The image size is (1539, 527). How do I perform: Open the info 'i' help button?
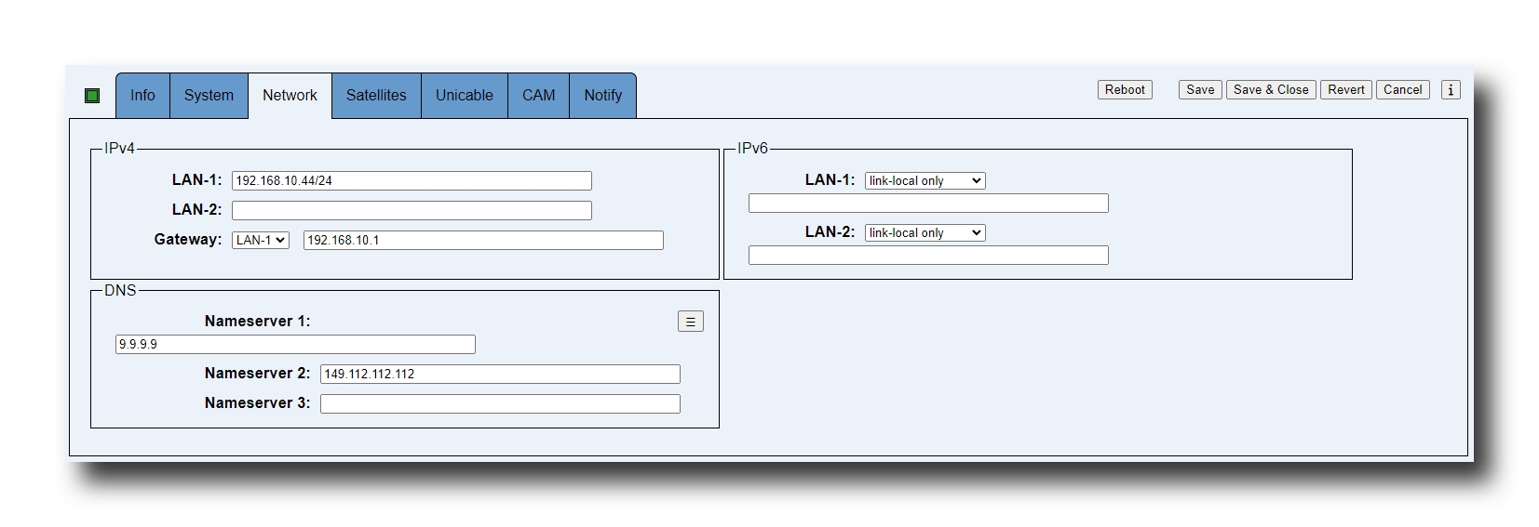1451,90
